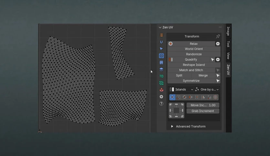Screen dimensions: 270x156
Task: Open Quadrify settings gear
Action: coord(218,59)
